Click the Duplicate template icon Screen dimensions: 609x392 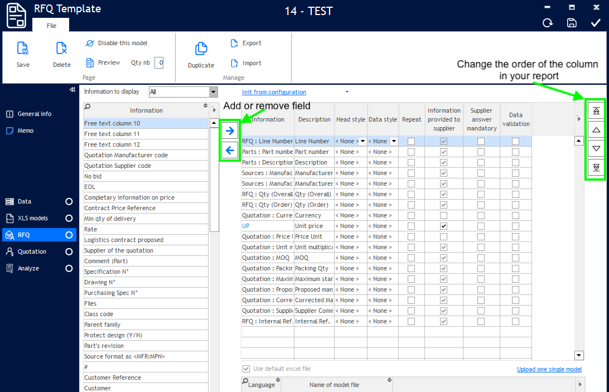pos(201,49)
